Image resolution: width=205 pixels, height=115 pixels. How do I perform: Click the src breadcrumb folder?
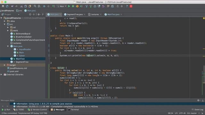19,11
